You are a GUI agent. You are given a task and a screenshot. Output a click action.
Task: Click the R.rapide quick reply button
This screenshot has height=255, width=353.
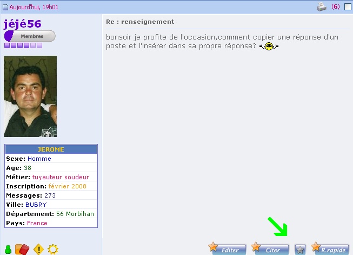point(329,249)
